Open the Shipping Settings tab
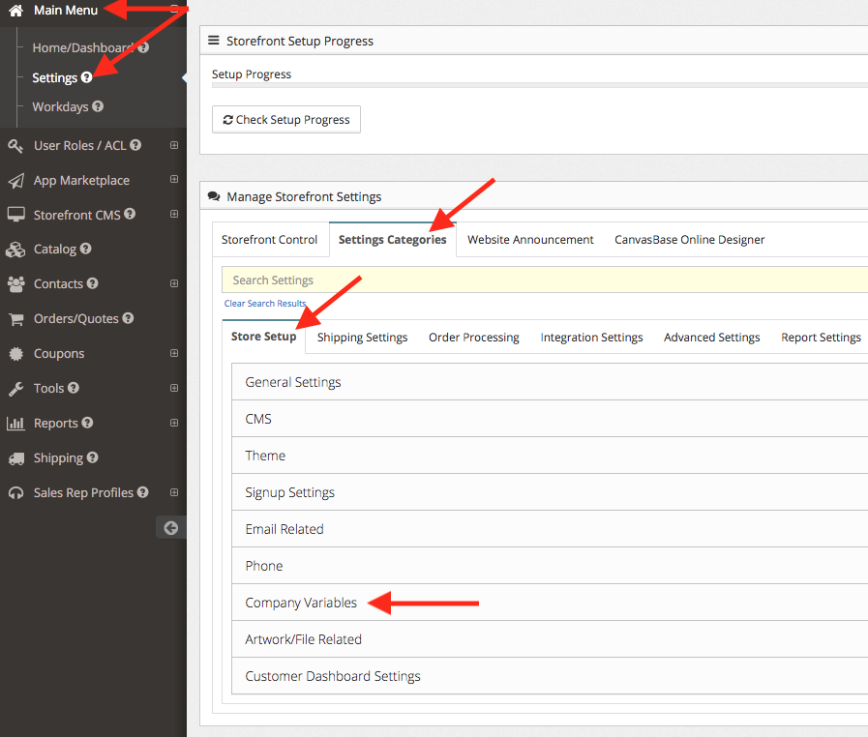 (362, 338)
